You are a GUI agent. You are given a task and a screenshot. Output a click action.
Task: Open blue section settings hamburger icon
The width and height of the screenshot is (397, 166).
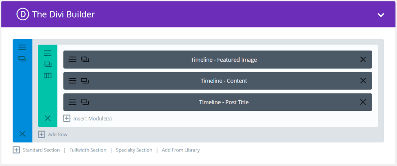coord(22,47)
